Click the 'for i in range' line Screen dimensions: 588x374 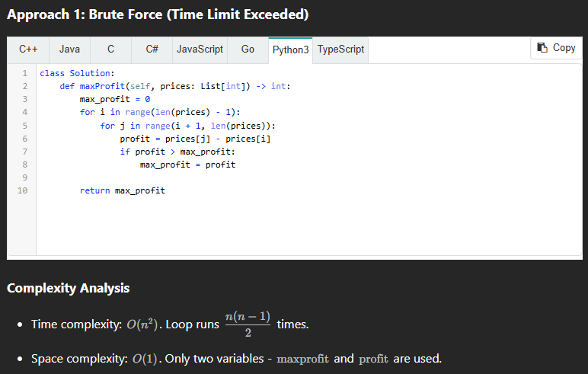(160, 112)
